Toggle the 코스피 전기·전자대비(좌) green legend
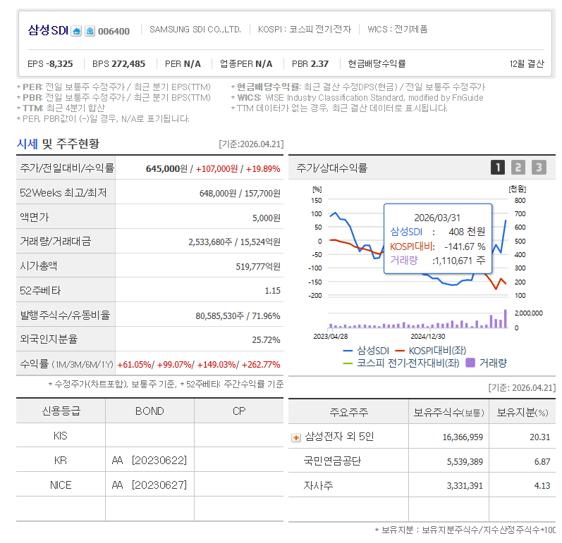 pyautogui.click(x=401, y=363)
